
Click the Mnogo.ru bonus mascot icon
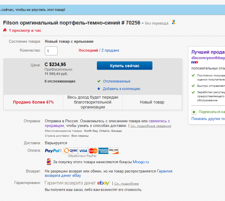(x=49, y=162)
